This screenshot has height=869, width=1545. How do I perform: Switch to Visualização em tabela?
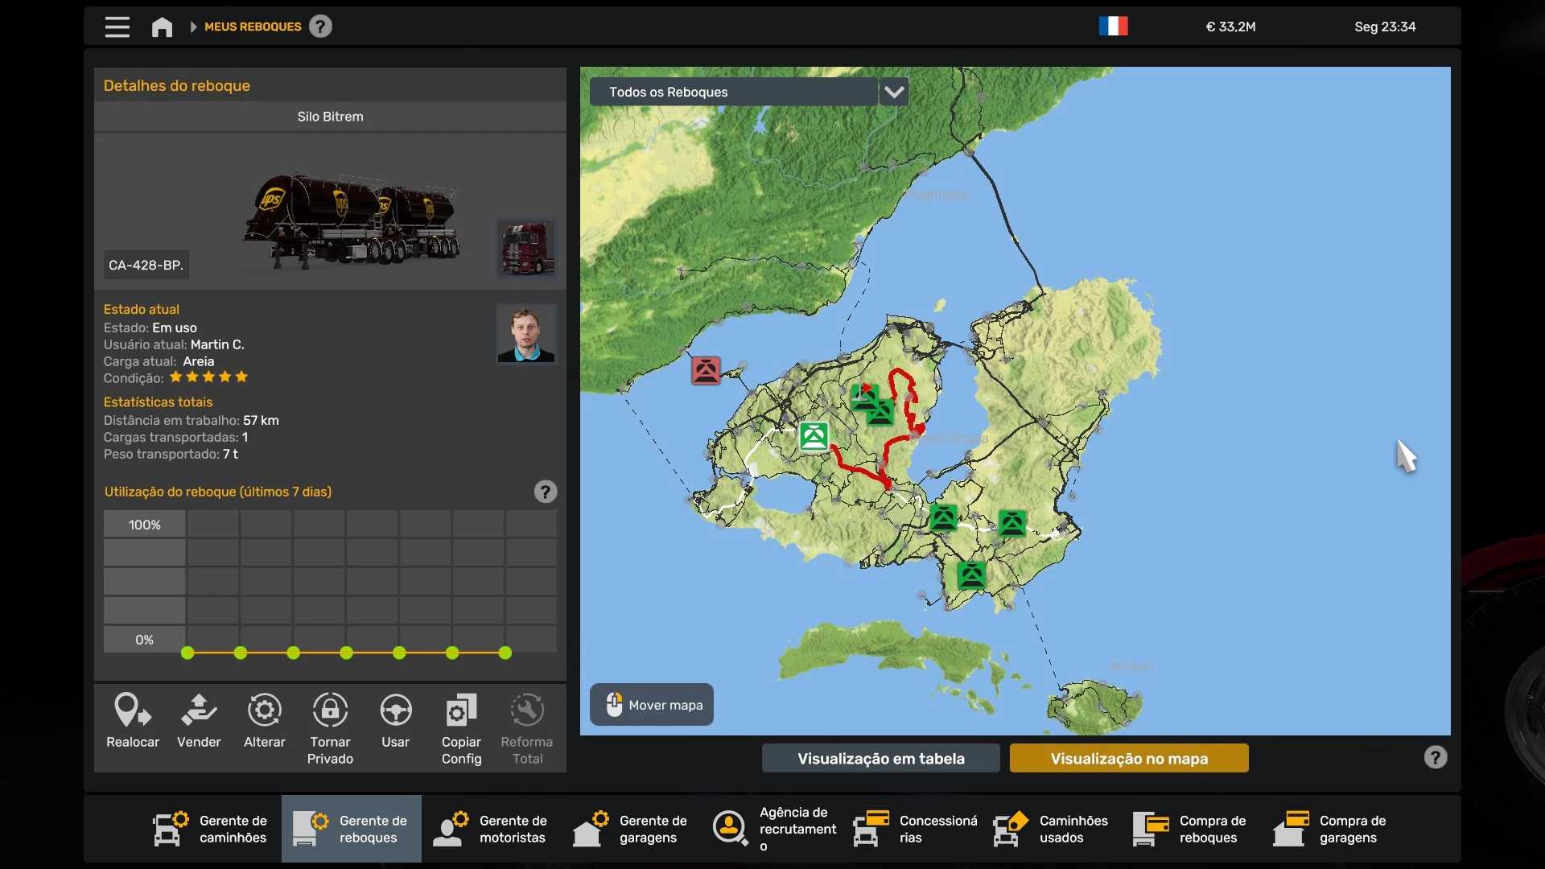(x=880, y=758)
